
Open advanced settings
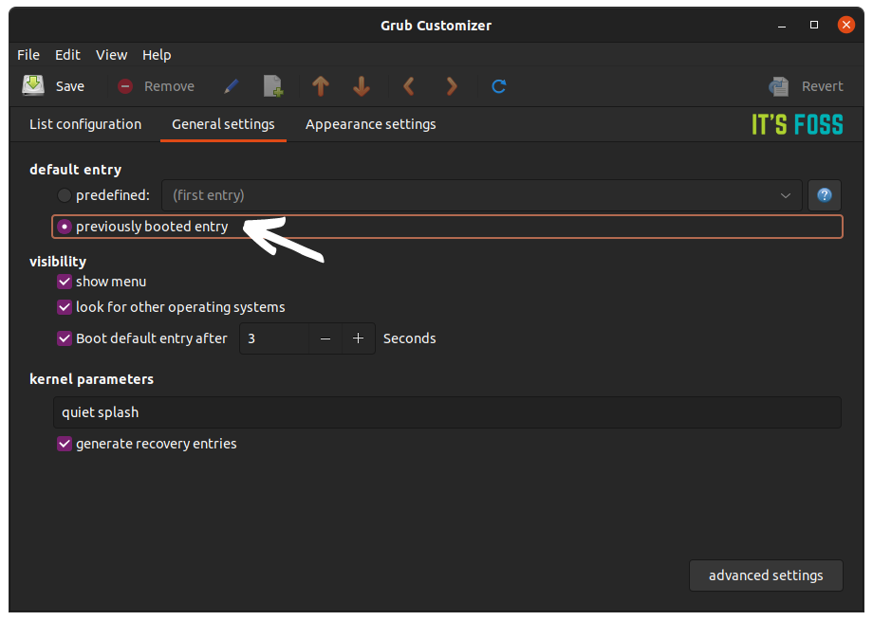(x=766, y=575)
